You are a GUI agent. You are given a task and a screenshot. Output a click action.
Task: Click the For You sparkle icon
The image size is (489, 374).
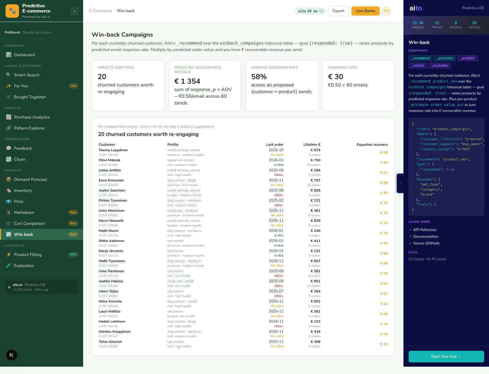pyautogui.click(x=9, y=86)
